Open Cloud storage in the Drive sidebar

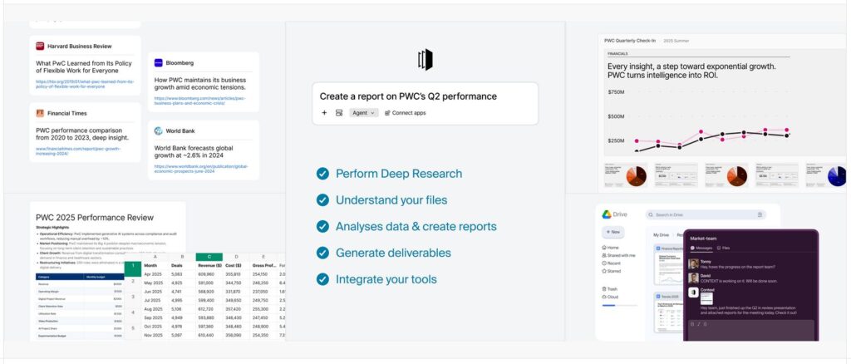tap(610, 297)
